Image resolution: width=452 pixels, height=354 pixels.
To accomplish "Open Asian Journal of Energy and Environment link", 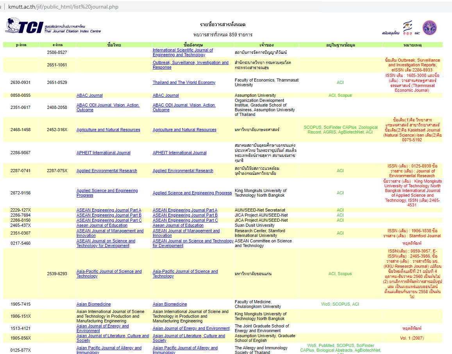I will click(191, 328).
